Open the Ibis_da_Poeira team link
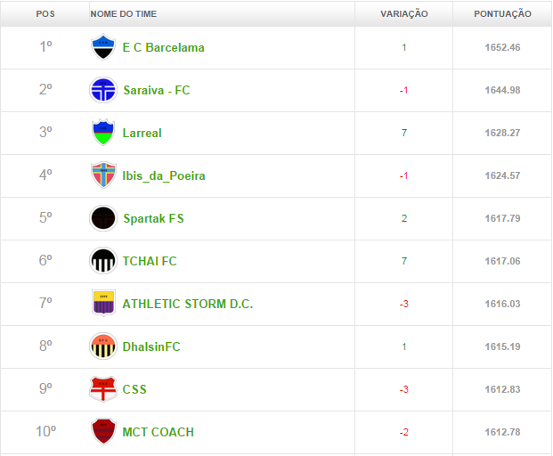 [164, 175]
